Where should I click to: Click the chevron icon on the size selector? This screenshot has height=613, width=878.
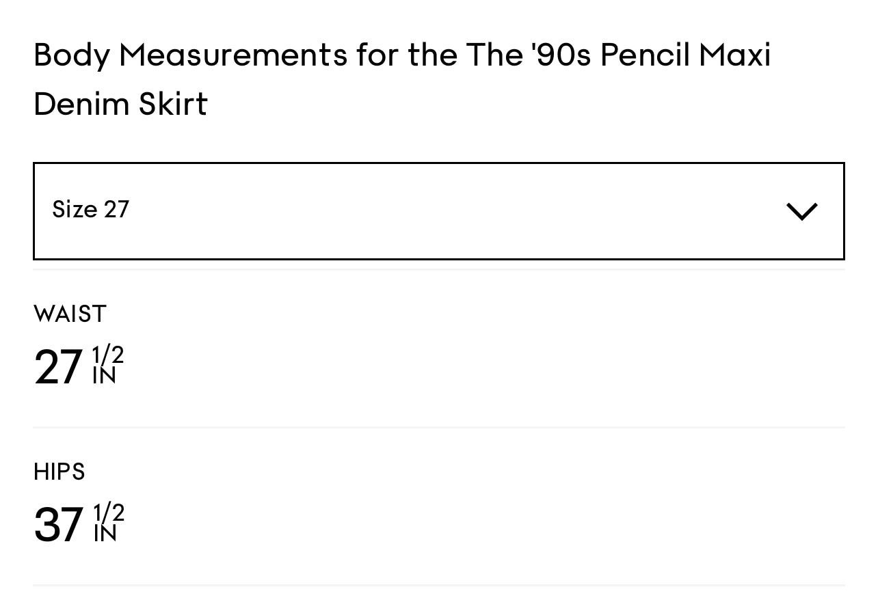[801, 211]
